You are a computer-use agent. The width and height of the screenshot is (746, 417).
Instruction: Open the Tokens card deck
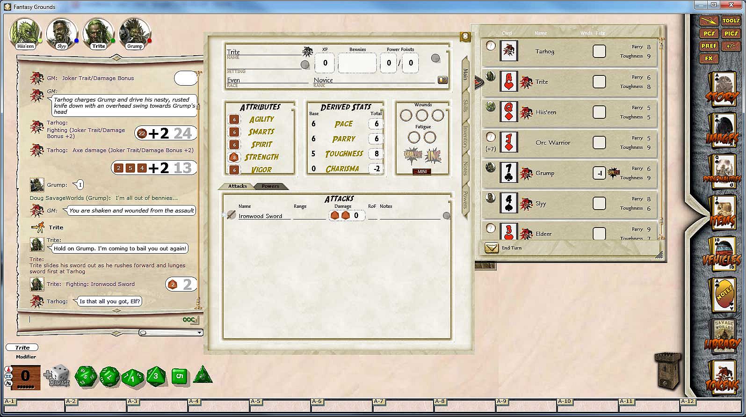[722, 378]
